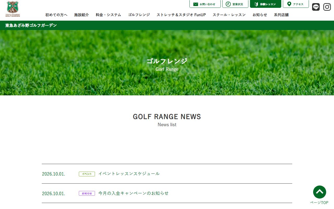This screenshot has height=209, width=334.
Task: Click the 体験レッスン button
Action: click(266, 4)
